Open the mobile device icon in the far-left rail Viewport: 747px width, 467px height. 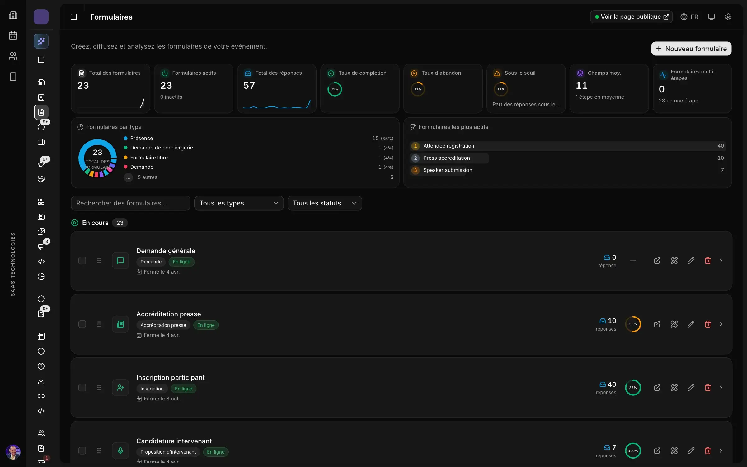(13, 77)
